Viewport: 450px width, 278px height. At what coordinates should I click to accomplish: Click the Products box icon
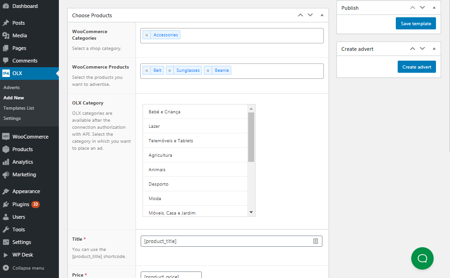[6, 149]
